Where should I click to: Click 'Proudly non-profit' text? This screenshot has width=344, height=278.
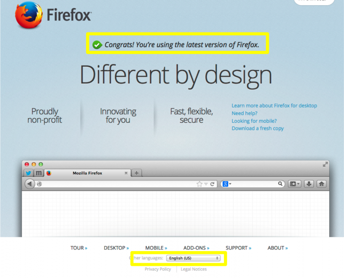tap(45, 116)
